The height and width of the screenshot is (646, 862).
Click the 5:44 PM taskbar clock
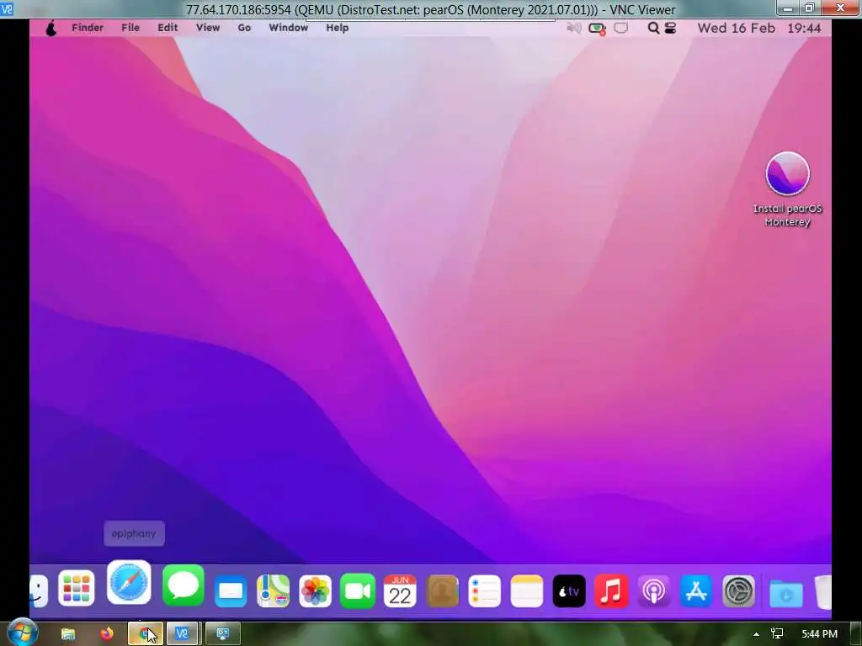[x=820, y=634]
